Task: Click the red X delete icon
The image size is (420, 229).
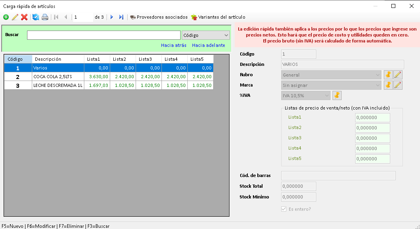Action: coord(24,17)
